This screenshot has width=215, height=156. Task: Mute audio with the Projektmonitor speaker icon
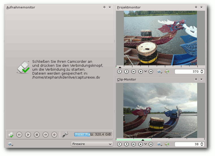[x=167, y=72]
